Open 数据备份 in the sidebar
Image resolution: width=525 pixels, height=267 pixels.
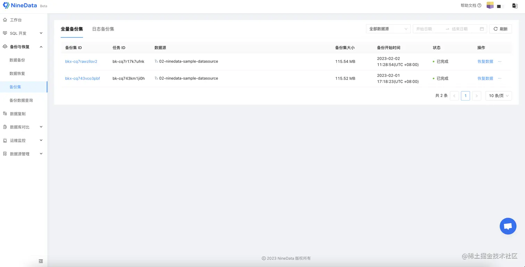[x=17, y=60]
